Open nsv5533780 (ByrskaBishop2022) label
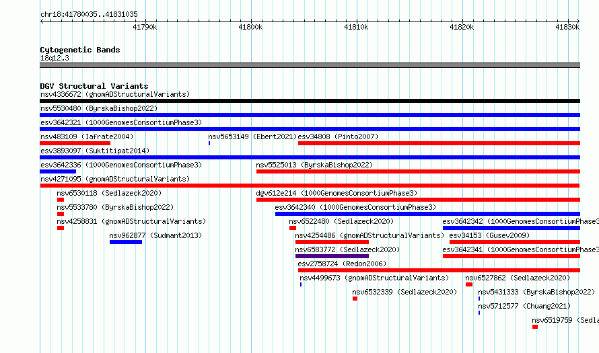Viewport: 599px width, 353px height. (115, 207)
